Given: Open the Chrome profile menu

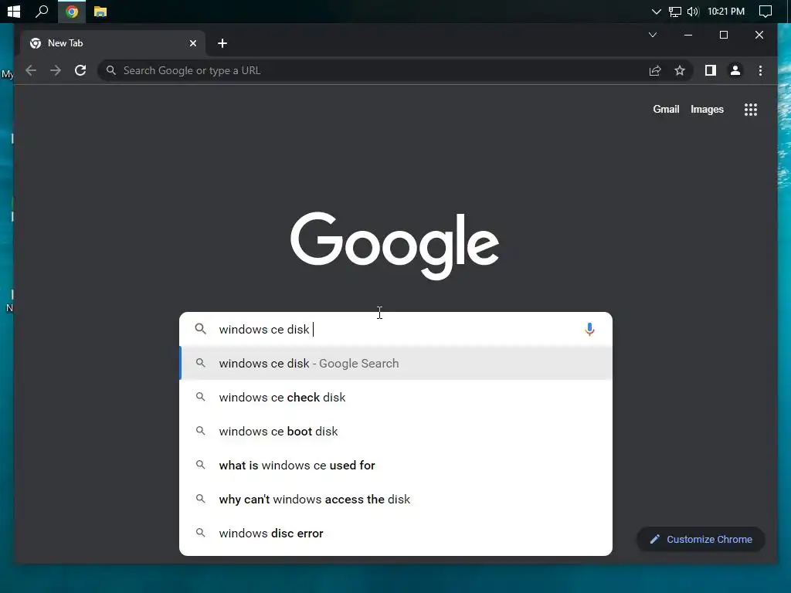Looking at the screenshot, I should click(735, 70).
